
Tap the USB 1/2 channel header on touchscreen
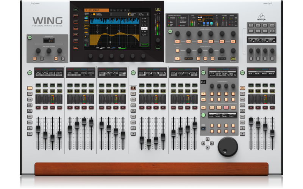pos(97,10)
